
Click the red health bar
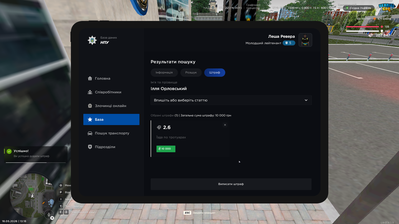pyautogui.click(x=363, y=27)
